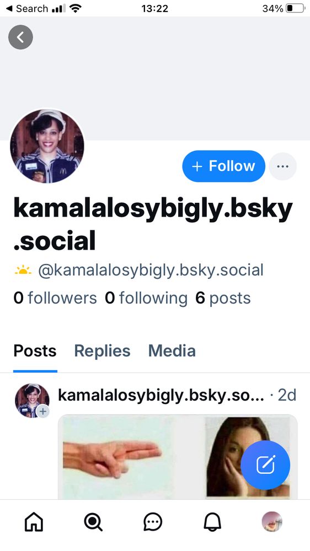Tap the compose new post button

click(x=265, y=465)
